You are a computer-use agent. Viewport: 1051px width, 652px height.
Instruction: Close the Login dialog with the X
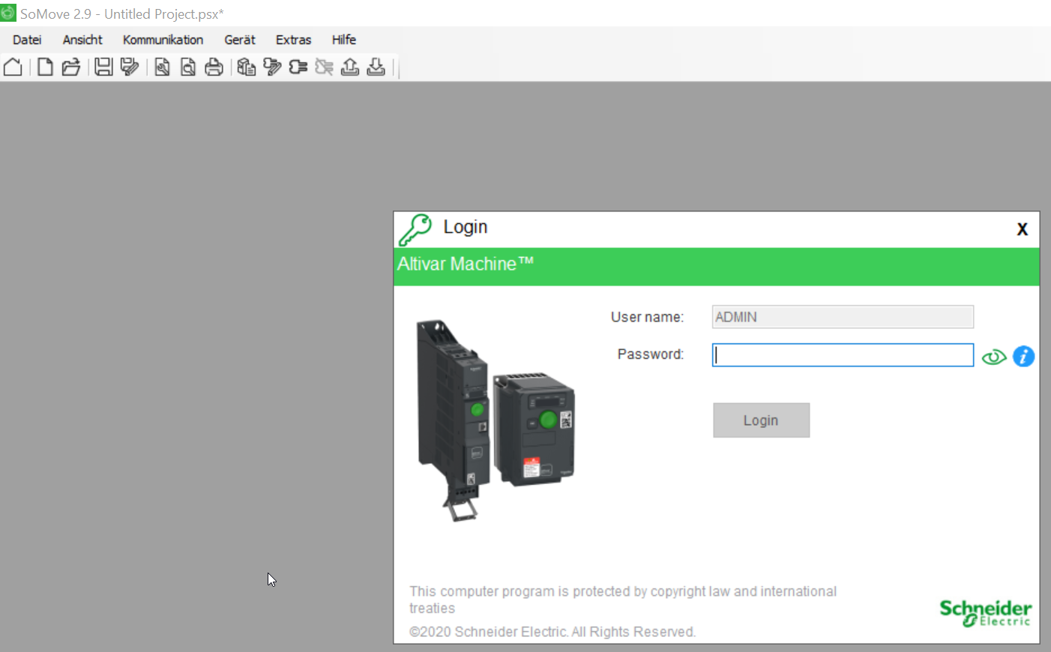(x=1022, y=229)
